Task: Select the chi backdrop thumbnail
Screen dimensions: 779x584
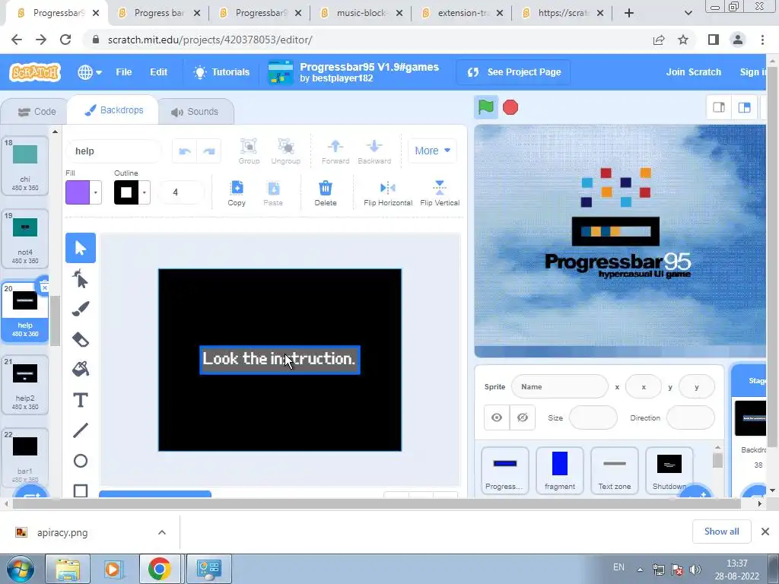Action: coord(25,165)
